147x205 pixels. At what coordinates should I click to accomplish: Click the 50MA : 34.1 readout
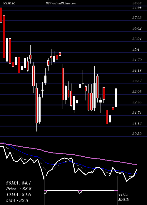click(19, 183)
